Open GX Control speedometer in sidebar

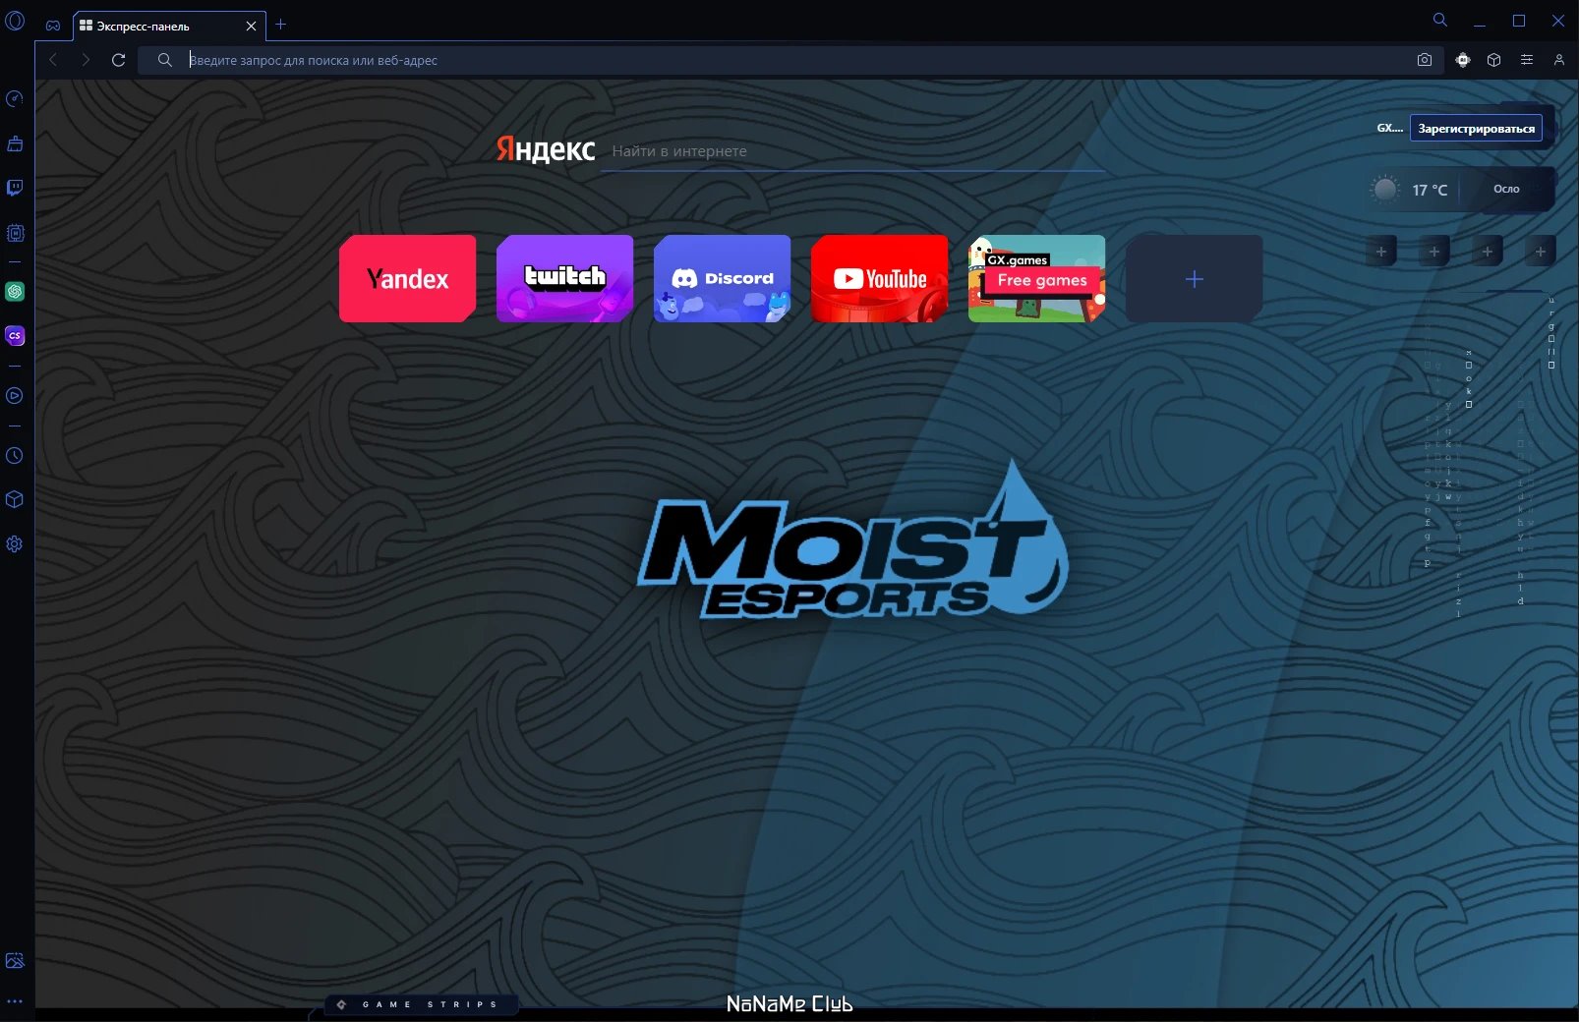[15, 99]
